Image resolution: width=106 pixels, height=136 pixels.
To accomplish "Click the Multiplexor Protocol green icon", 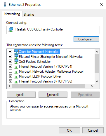I will [x=16, y=72].
